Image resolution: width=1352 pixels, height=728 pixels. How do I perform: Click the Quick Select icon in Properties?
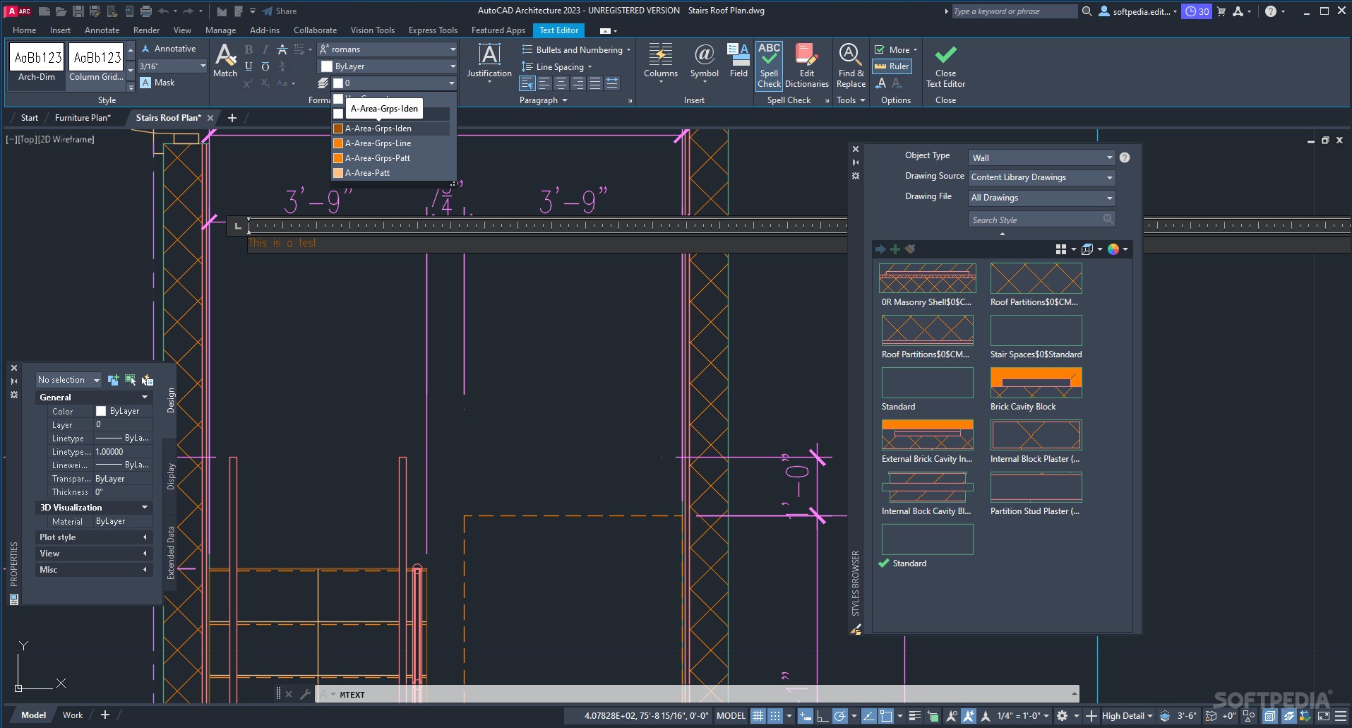pyautogui.click(x=147, y=380)
